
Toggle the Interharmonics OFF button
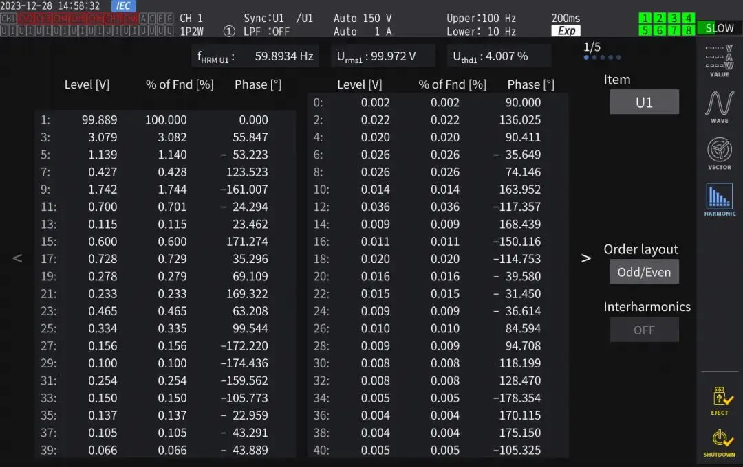[643, 330]
